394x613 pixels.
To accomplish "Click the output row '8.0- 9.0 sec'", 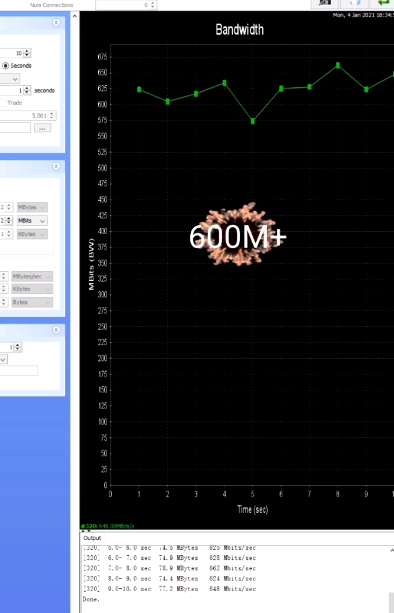I will pos(169,578).
